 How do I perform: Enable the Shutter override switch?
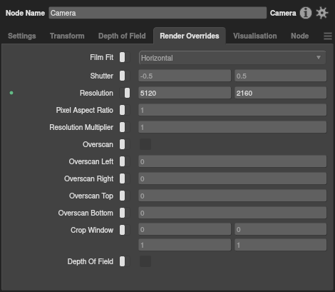[125, 76]
